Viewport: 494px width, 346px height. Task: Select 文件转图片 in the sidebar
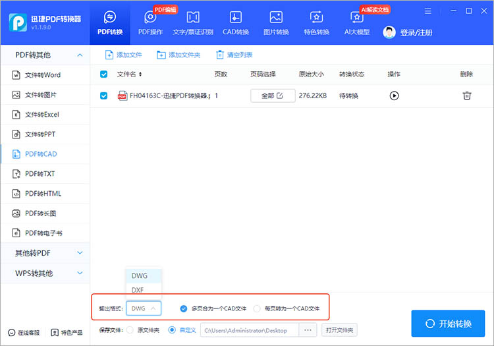[x=45, y=95]
